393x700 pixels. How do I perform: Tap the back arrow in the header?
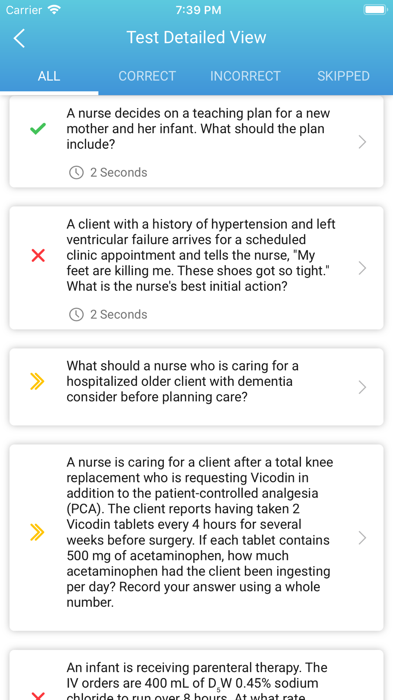[19, 38]
